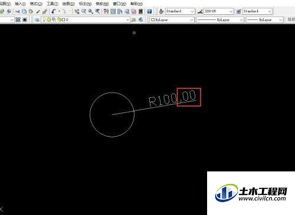The height and width of the screenshot is (215, 295).
Task: Open the 工具(T) Tools menu
Action: click(53, 4)
